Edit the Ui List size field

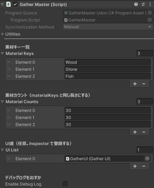coord(144,150)
